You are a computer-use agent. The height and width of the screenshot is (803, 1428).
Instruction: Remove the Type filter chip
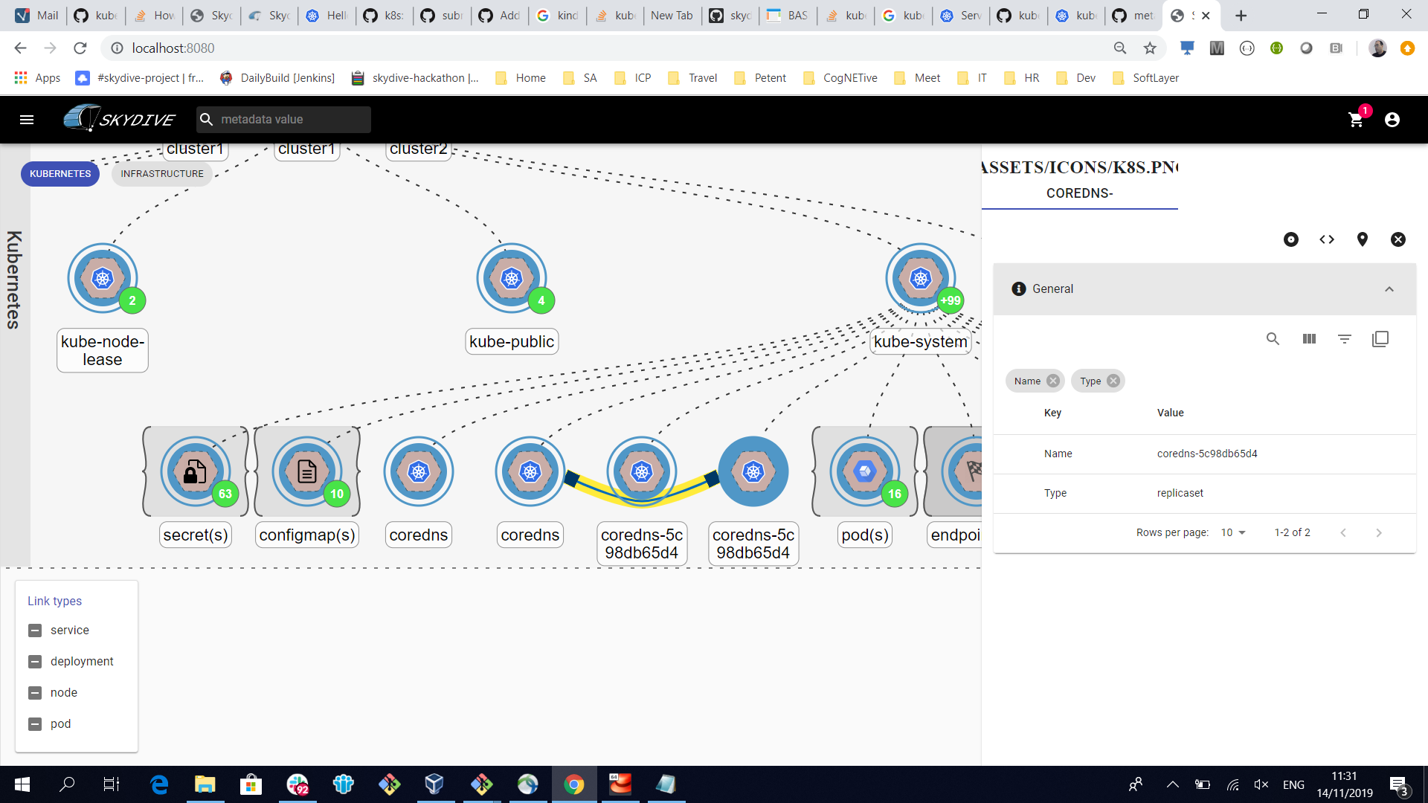[x=1113, y=381]
